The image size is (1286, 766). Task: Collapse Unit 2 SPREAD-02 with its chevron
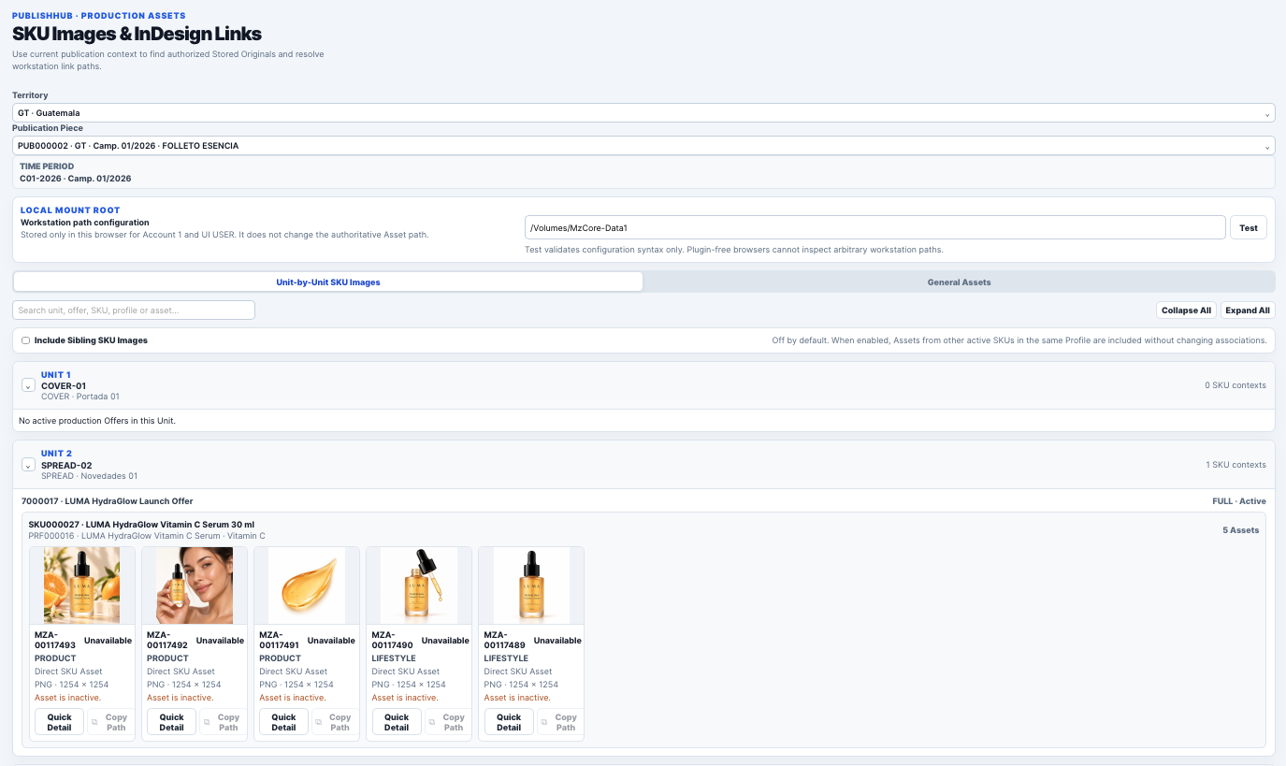(x=28, y=465)
